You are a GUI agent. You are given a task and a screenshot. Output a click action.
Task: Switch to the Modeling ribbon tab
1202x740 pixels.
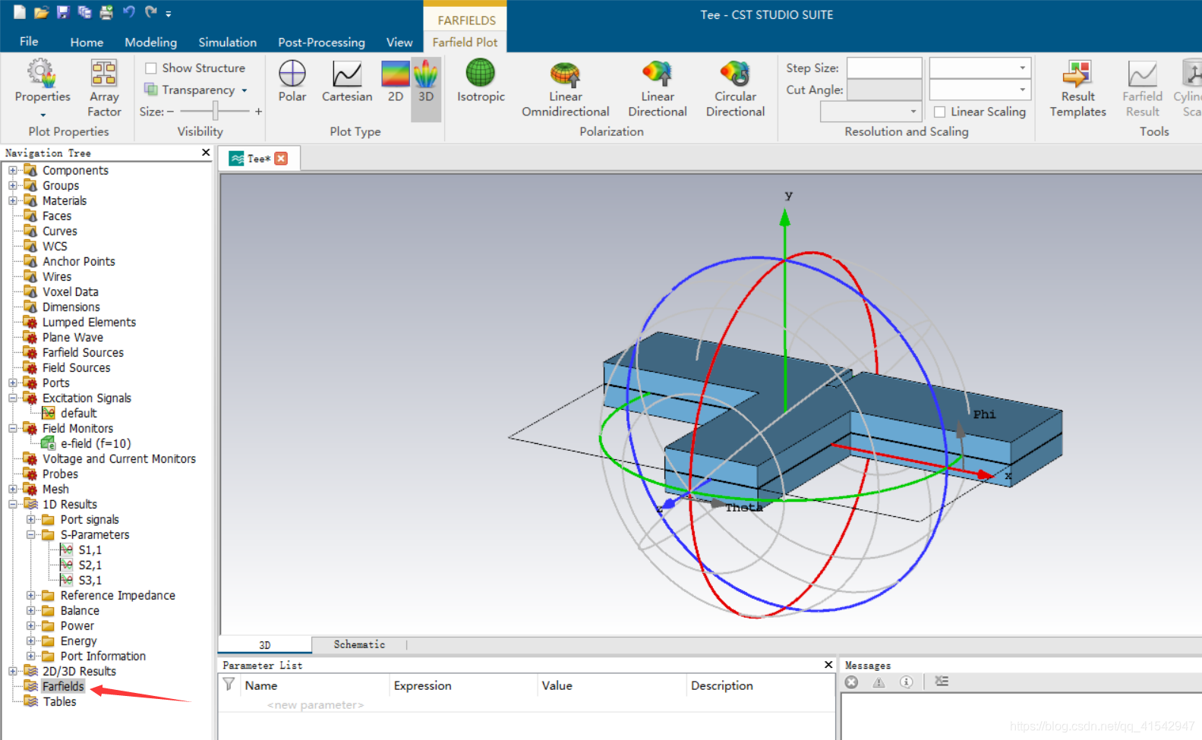coord(150,43)
